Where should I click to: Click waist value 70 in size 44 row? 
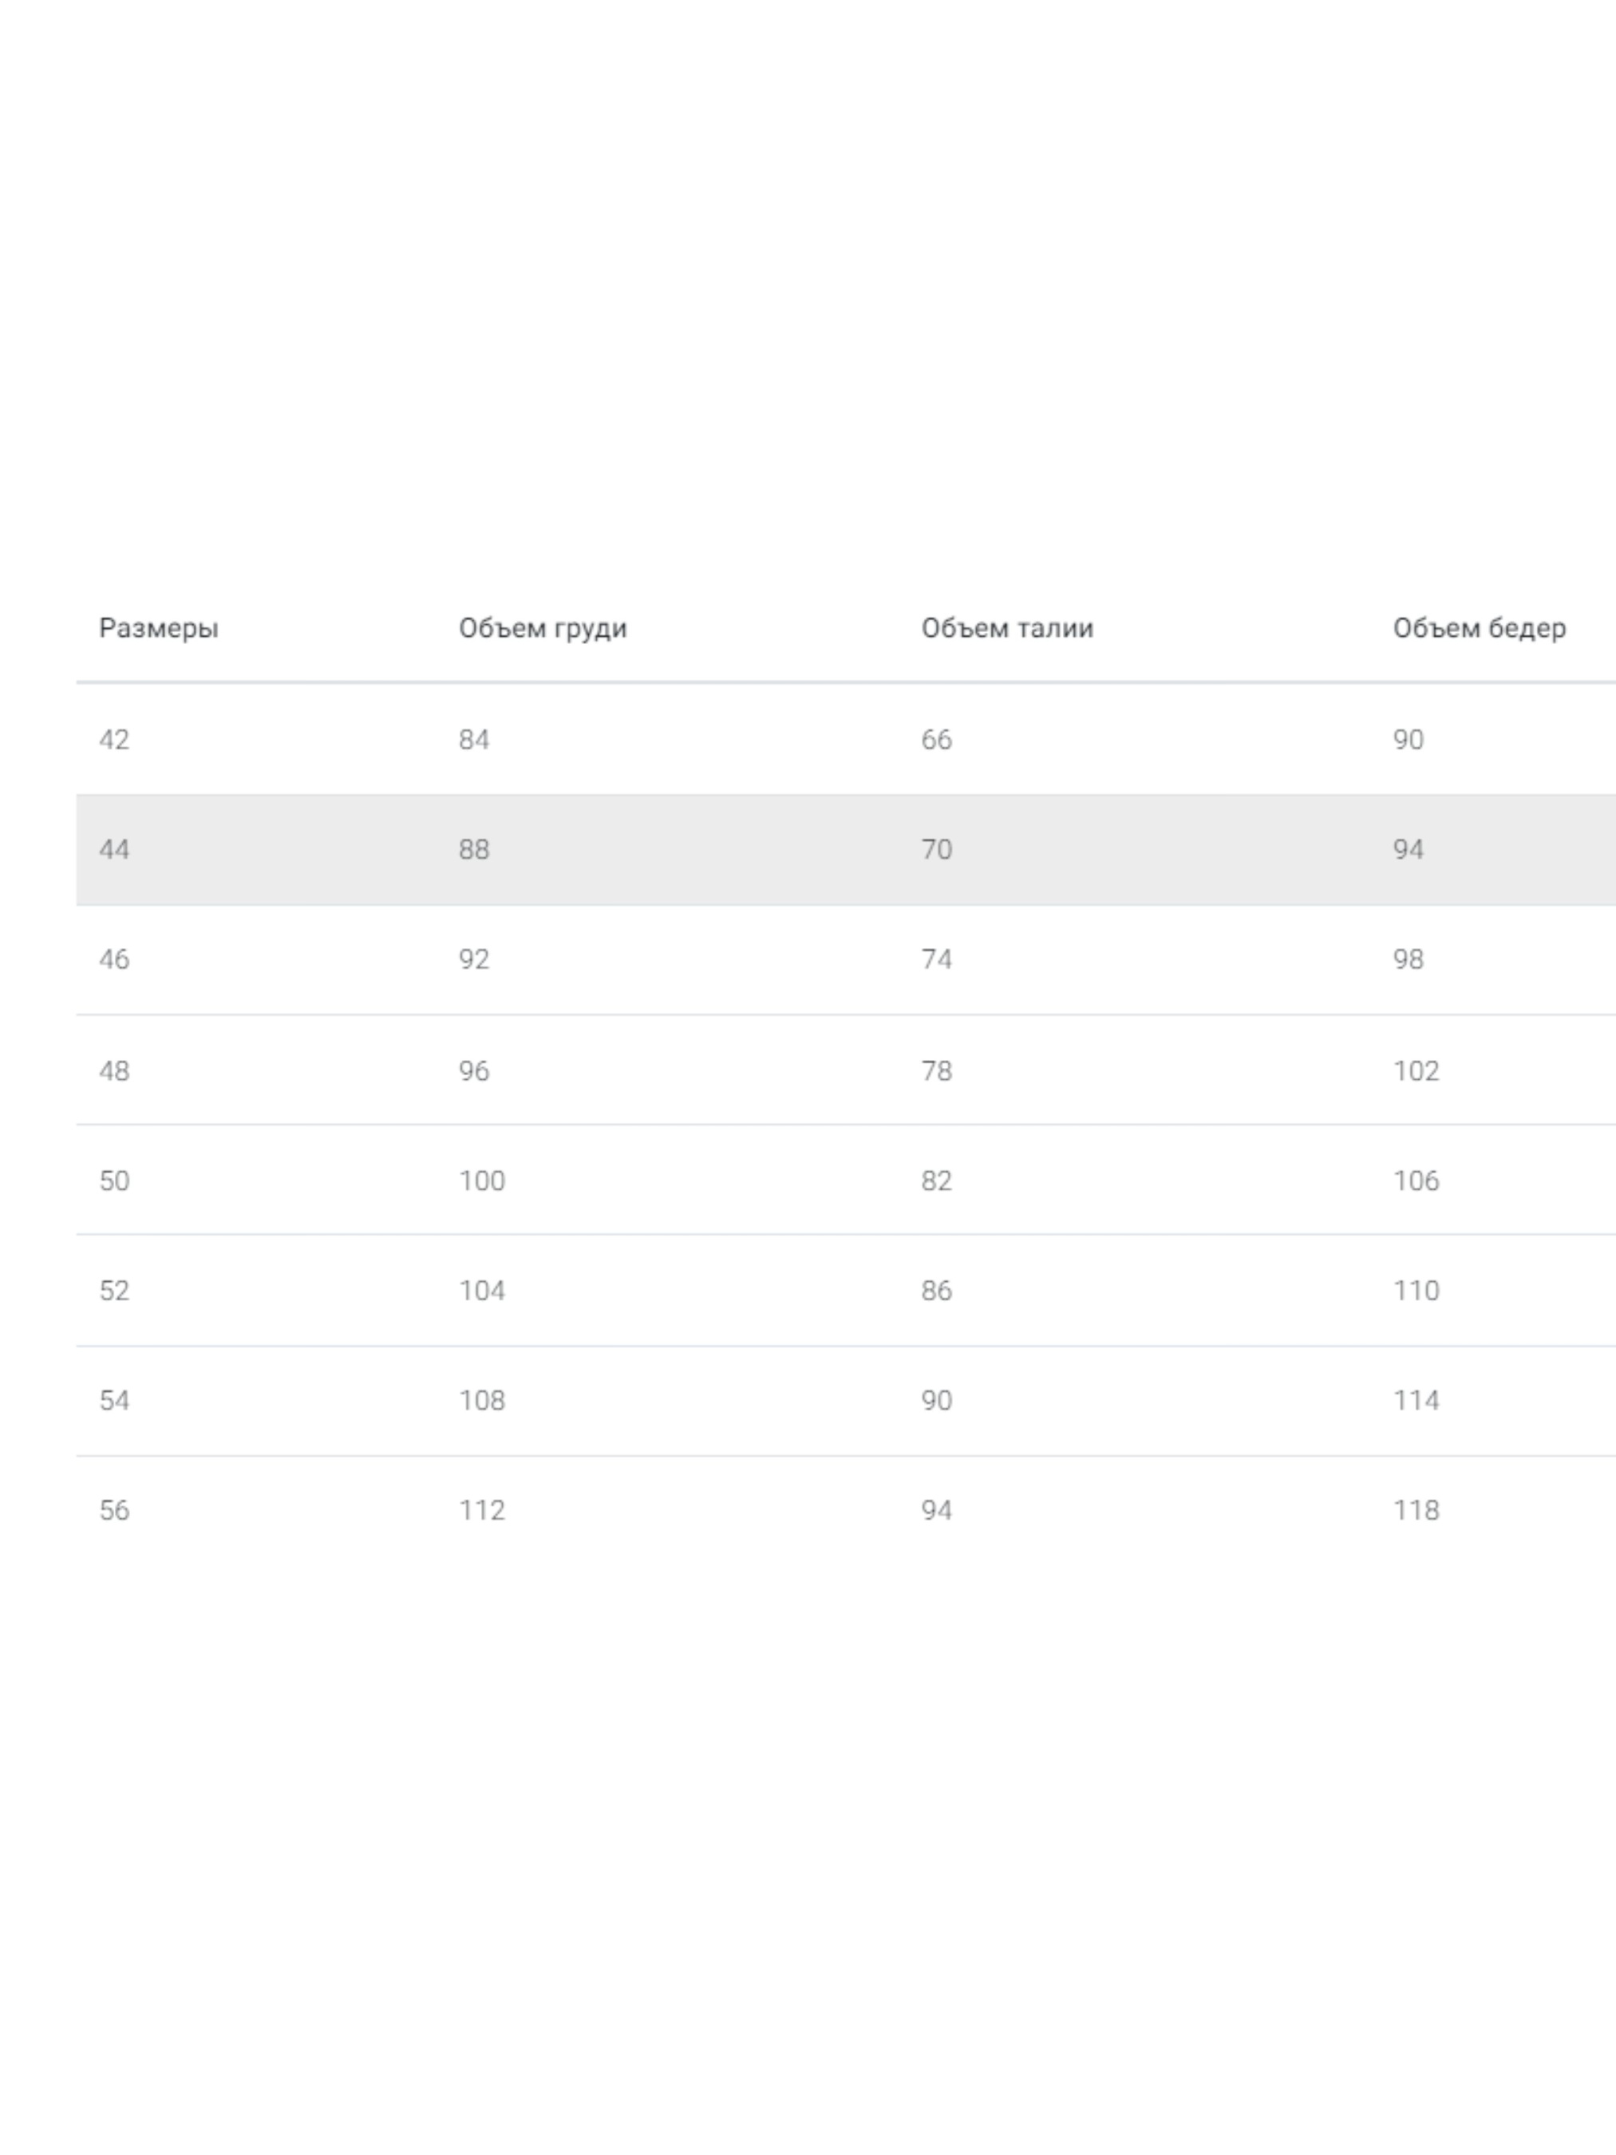[936, 849]
